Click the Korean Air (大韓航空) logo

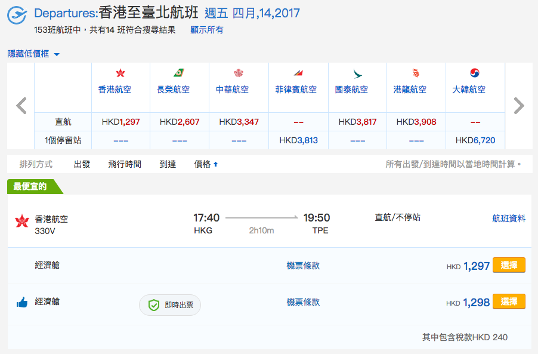(475, 73)
